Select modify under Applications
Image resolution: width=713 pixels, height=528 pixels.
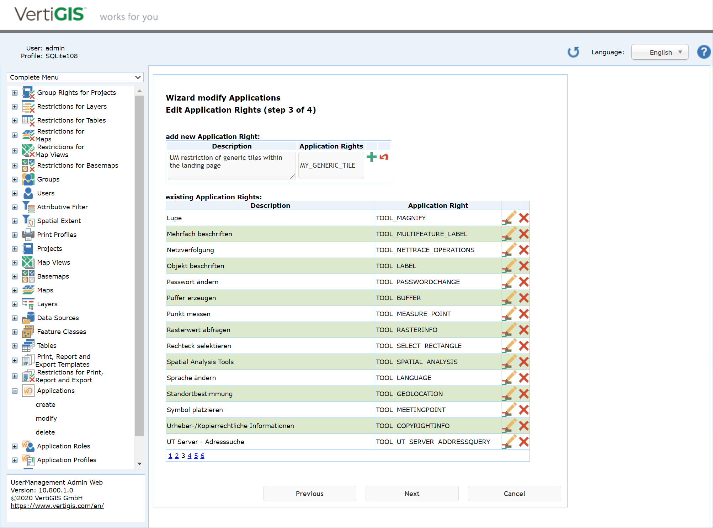pyautogui.click(x=46, y=418)
